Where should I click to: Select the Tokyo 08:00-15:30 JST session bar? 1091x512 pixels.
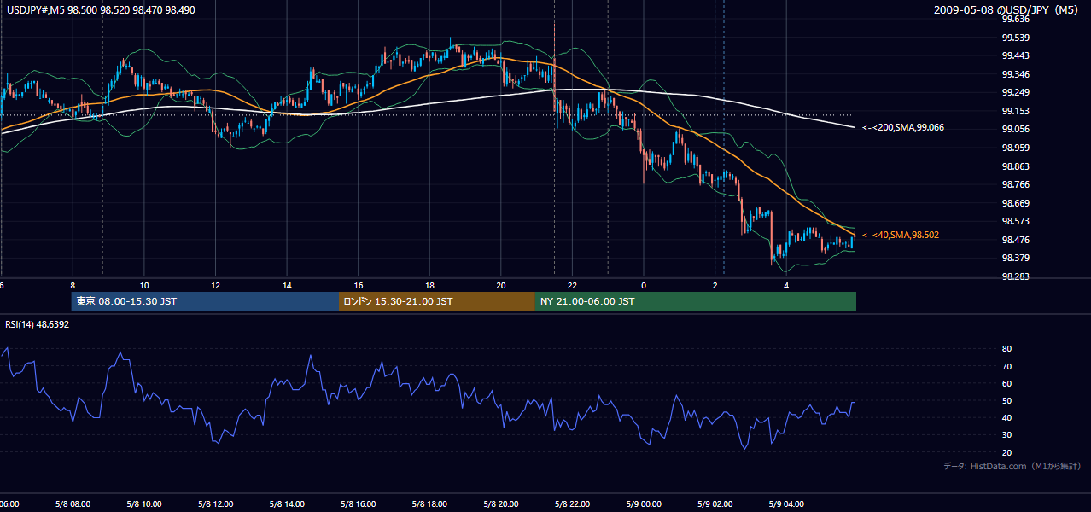[205, 301]
